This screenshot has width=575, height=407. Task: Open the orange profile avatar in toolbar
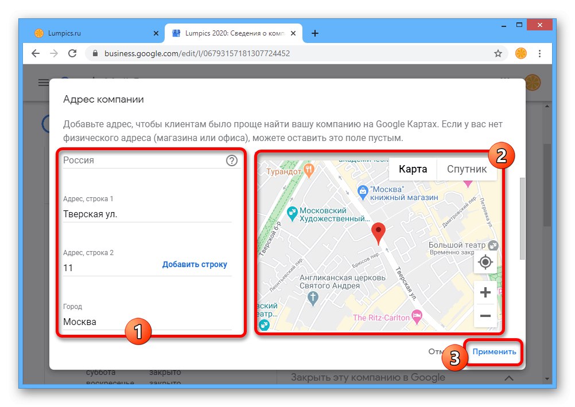click(x=520, y=53)
